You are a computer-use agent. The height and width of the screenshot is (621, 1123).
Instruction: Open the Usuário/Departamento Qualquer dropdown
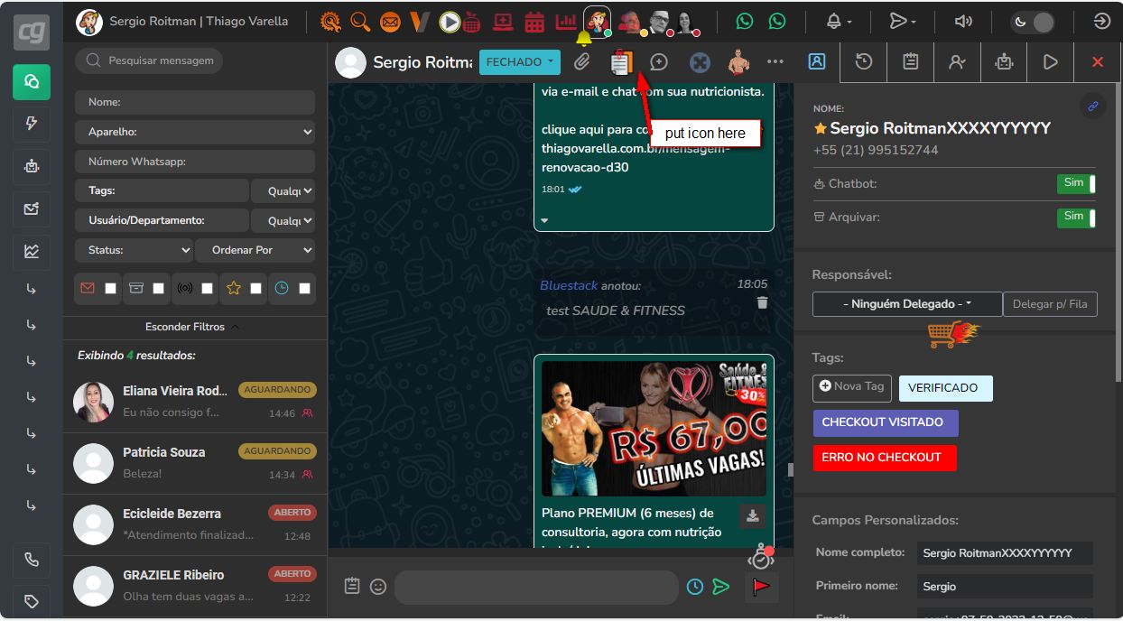tap(283, 220)
